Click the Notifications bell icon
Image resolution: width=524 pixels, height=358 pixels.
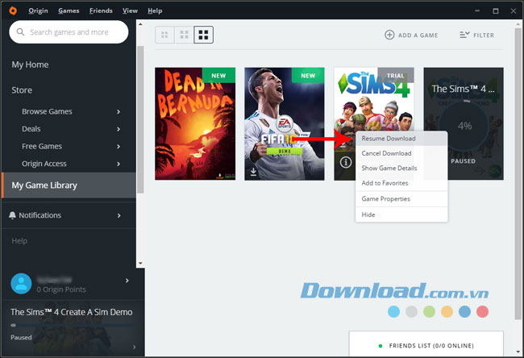12,215
